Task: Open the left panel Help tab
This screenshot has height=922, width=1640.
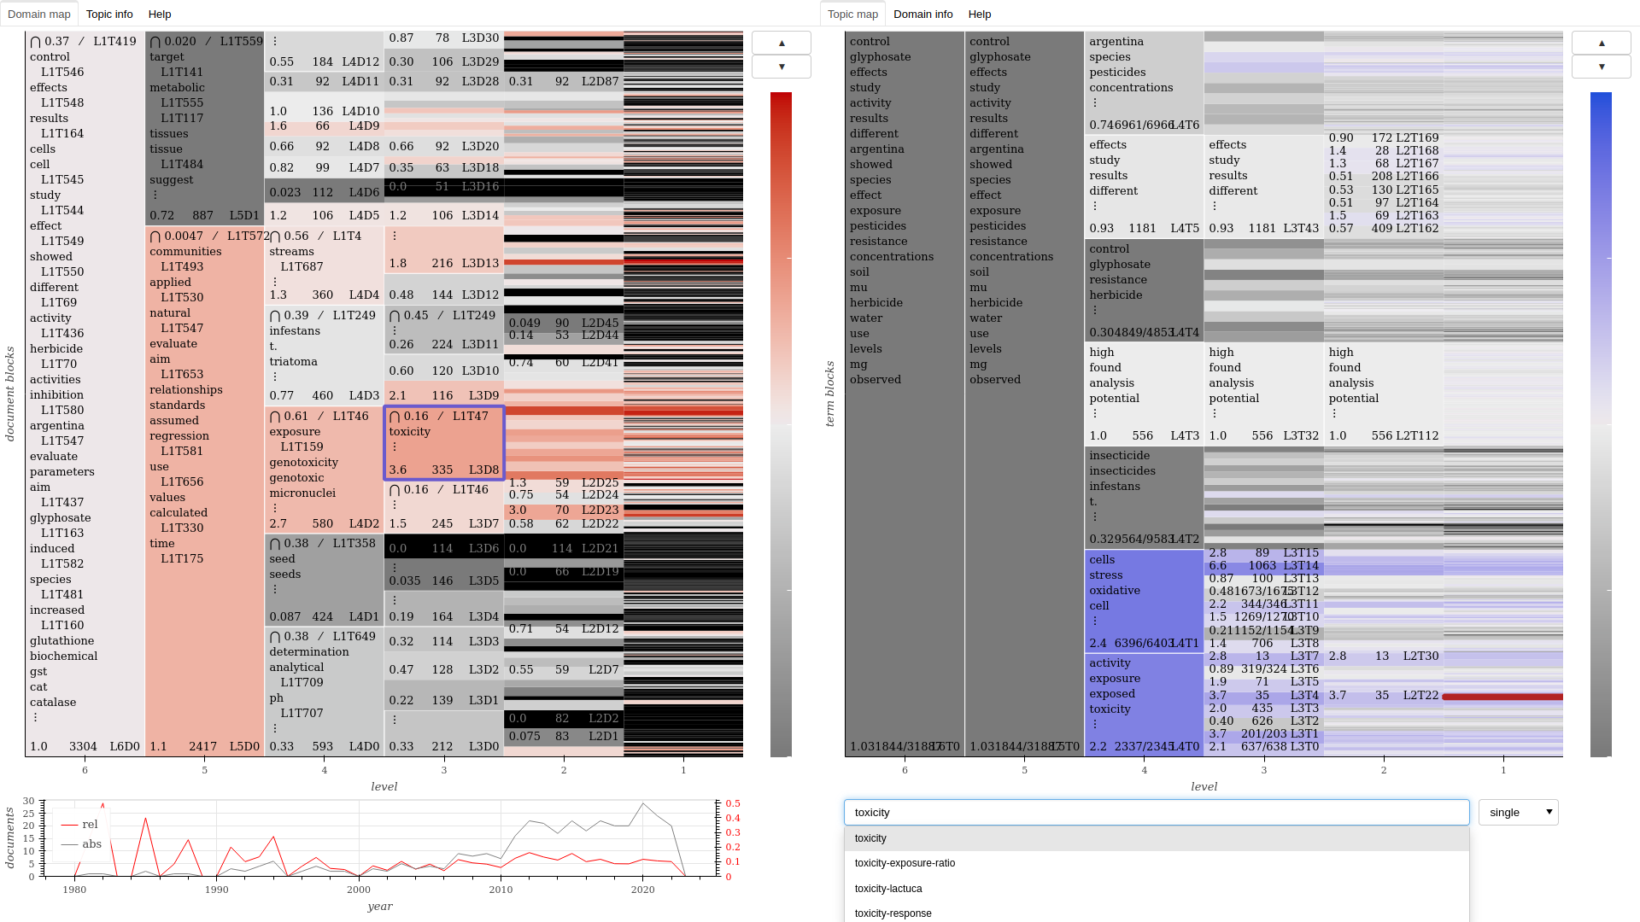Action: click(x=160, y=14)
